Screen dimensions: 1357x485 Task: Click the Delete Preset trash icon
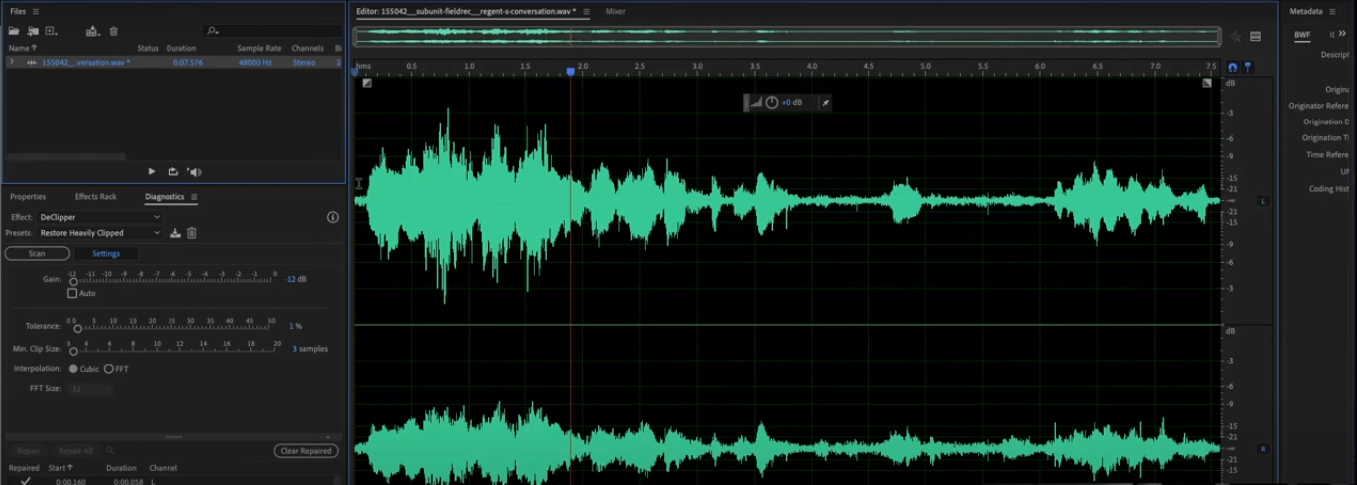(x=192, y=233)
